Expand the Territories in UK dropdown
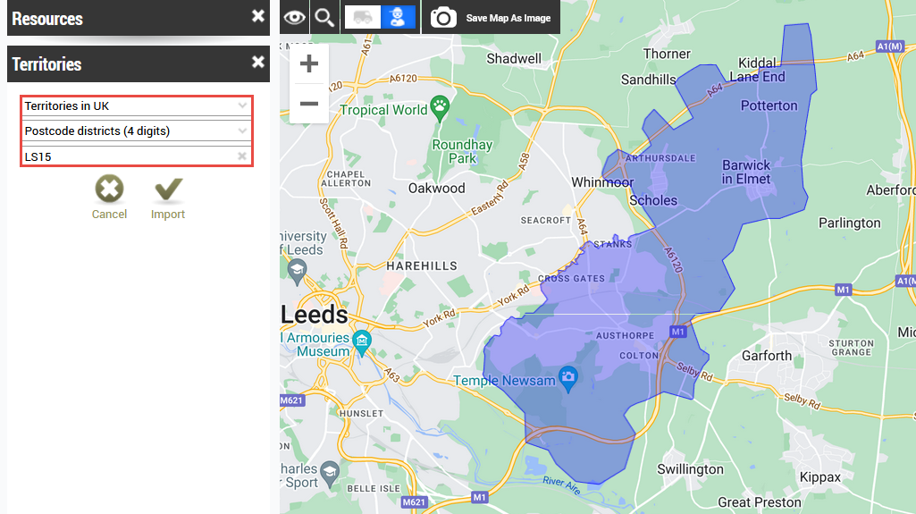 (x=242, y=105)
